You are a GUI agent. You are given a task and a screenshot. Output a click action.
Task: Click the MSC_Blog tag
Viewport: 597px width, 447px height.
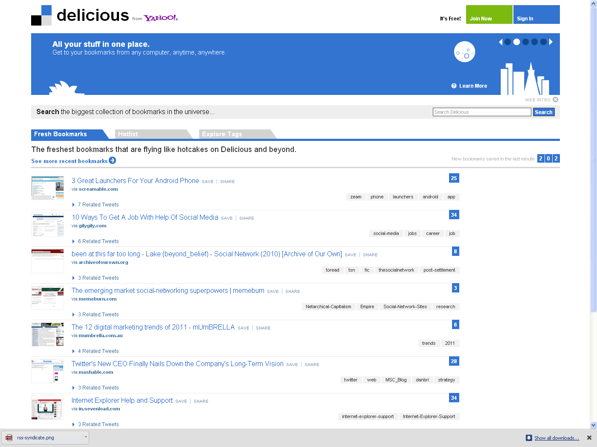396,380
